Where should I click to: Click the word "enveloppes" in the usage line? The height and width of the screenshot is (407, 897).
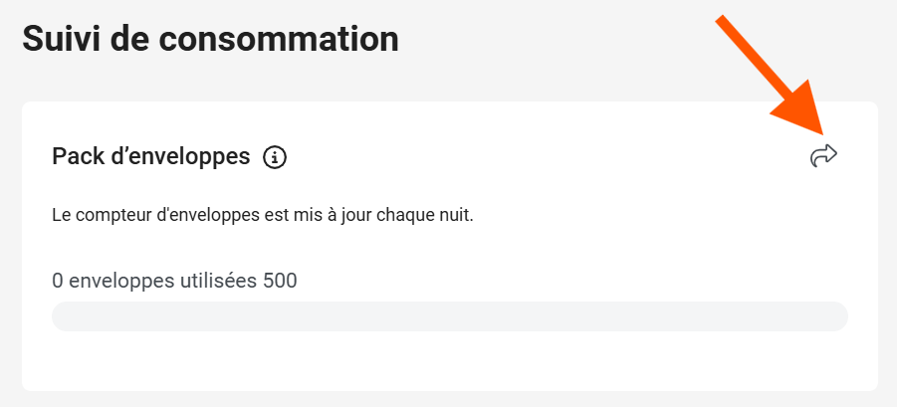(119, 281)
